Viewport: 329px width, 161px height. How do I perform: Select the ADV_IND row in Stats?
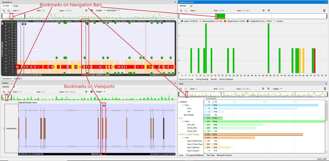coord(252,124)
